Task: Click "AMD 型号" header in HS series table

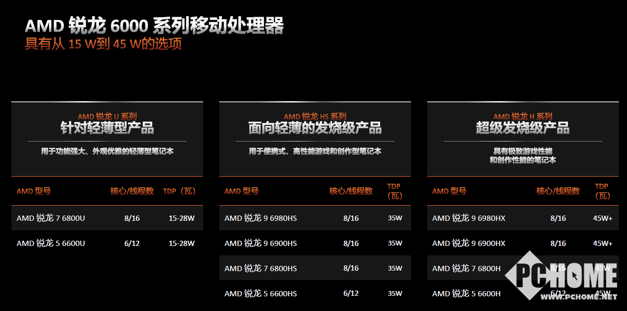Action: pyautogui.click(x=242, y=191)
